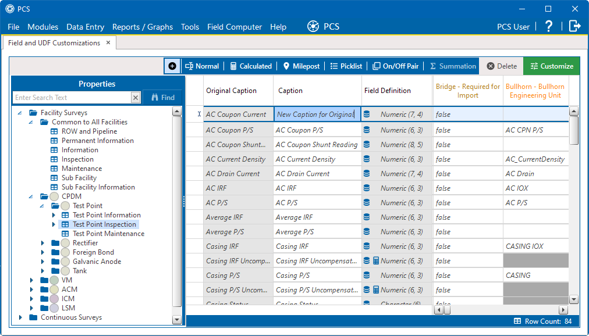Viewport: 589px width, 336px height.
Task: Open the Tools menu
Action: (x=190, y=27)
